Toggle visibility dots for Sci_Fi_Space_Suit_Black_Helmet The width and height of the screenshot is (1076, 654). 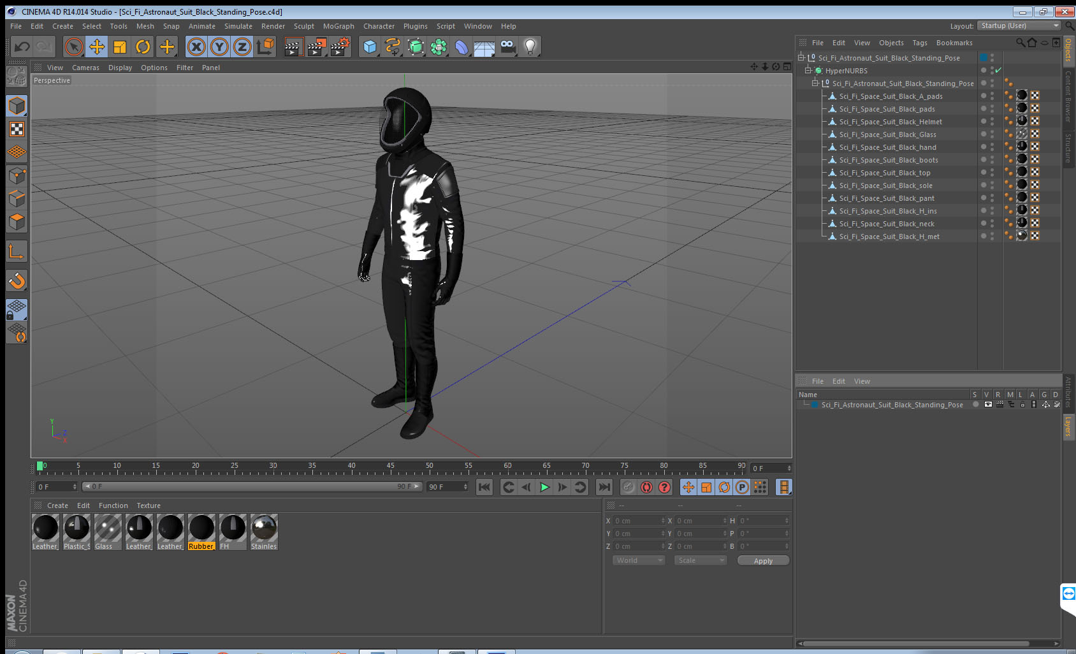coord(992,121)
